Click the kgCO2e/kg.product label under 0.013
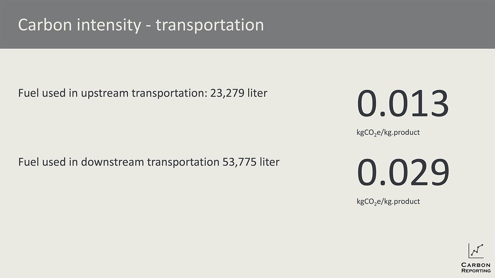495x278 pixels. 388,133
